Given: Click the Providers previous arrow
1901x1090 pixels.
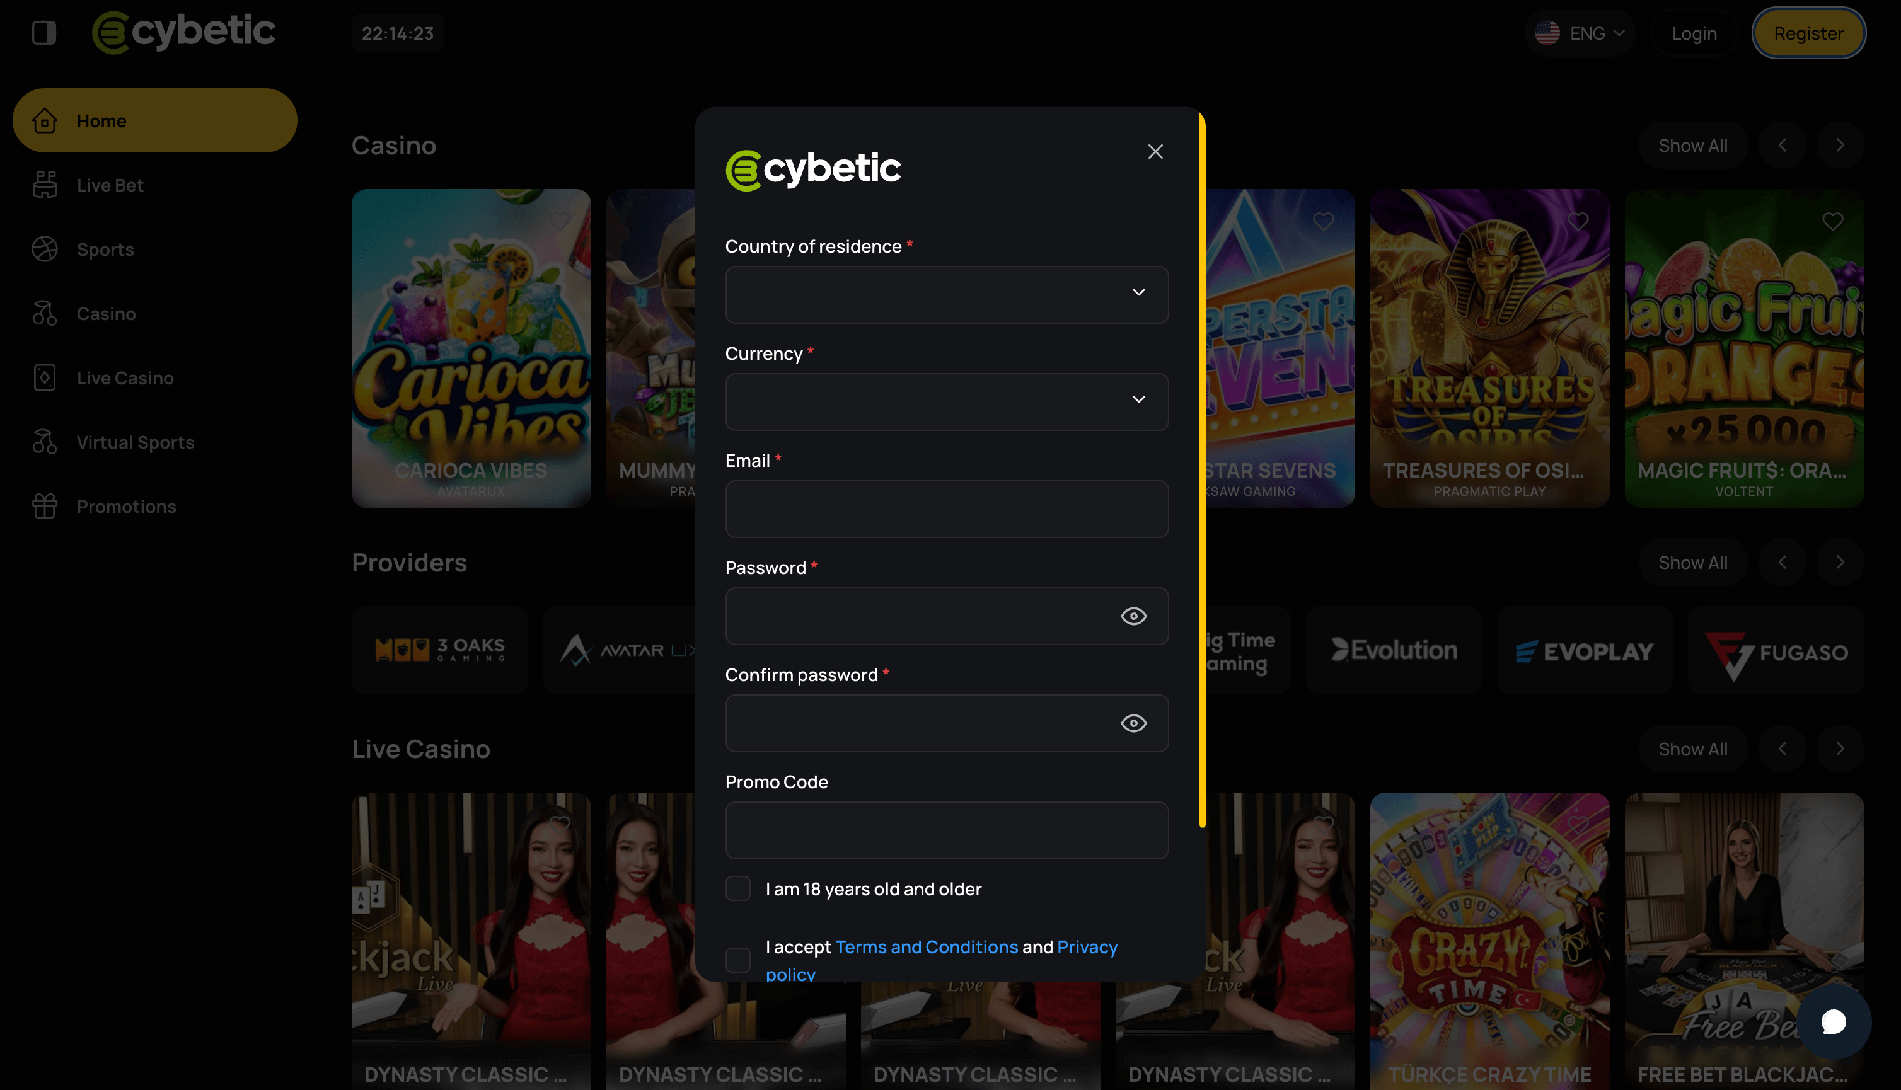Looking at the screenshot, I should pyautogui.click(x=1783, y=562).
